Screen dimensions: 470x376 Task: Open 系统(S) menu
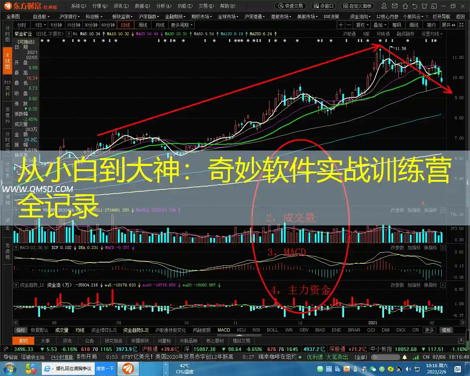(78, 6)
